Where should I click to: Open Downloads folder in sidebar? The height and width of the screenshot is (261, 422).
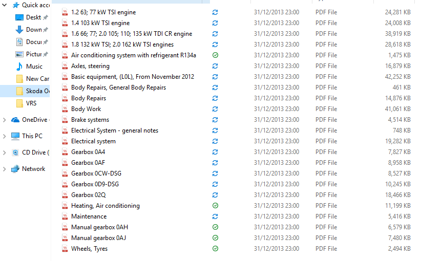tap(34, 30)
